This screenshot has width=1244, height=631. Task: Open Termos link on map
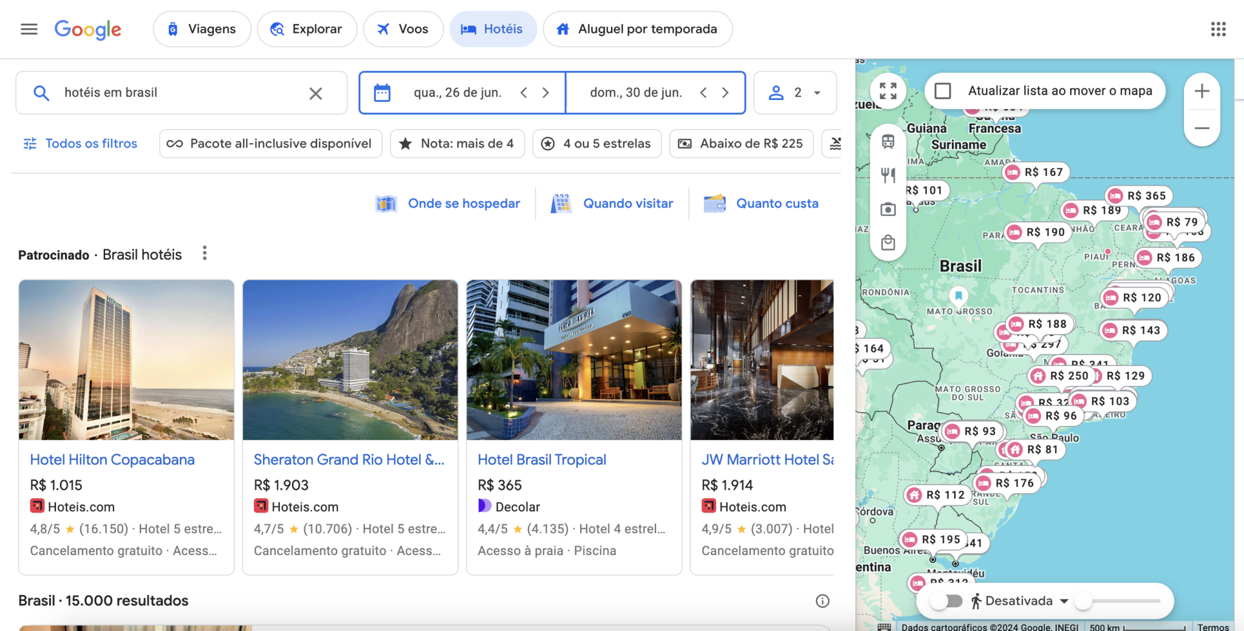pyautogui.click(x=1213, y=627)
